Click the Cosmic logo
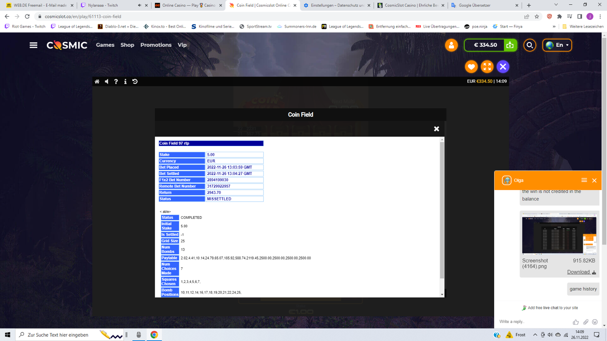607x341 pixels. click(x=67, y=45)
